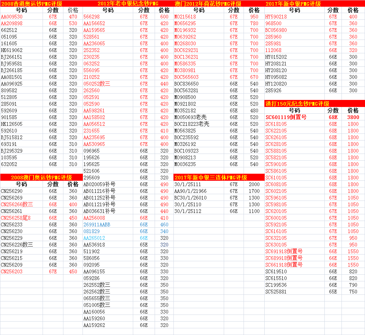Click the 2008澳门奥运钞PMG评级 header cell
This screenshot has height=335, width=365.
(42, 177)
